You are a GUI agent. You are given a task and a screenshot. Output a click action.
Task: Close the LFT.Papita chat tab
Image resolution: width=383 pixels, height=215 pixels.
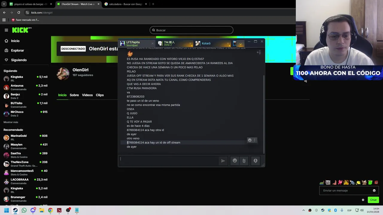point(152,44)
